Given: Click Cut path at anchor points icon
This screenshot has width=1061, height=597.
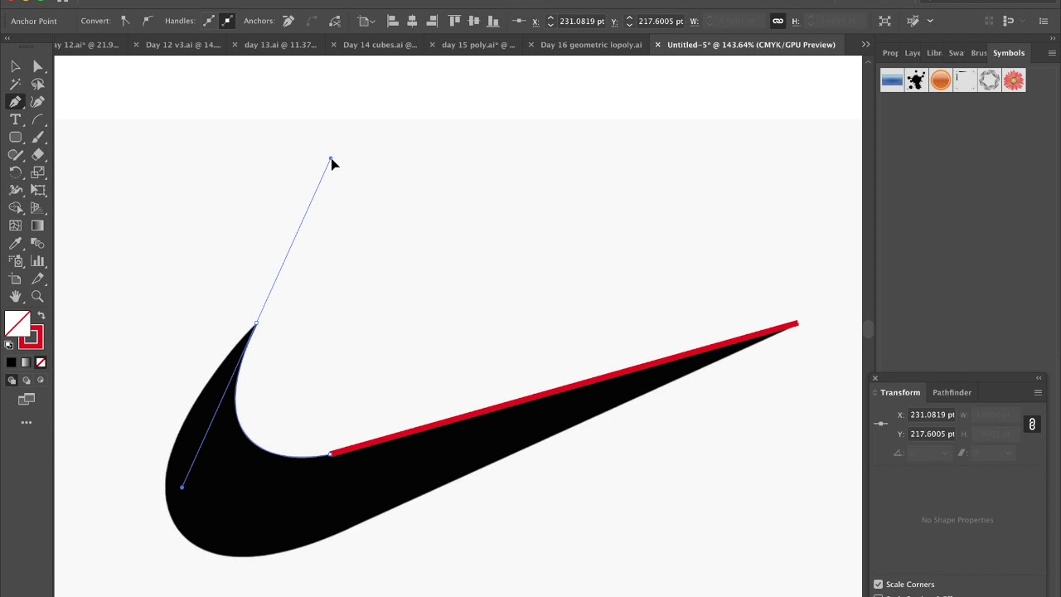Looking at the screenshot, I should [x=335, y=21].
